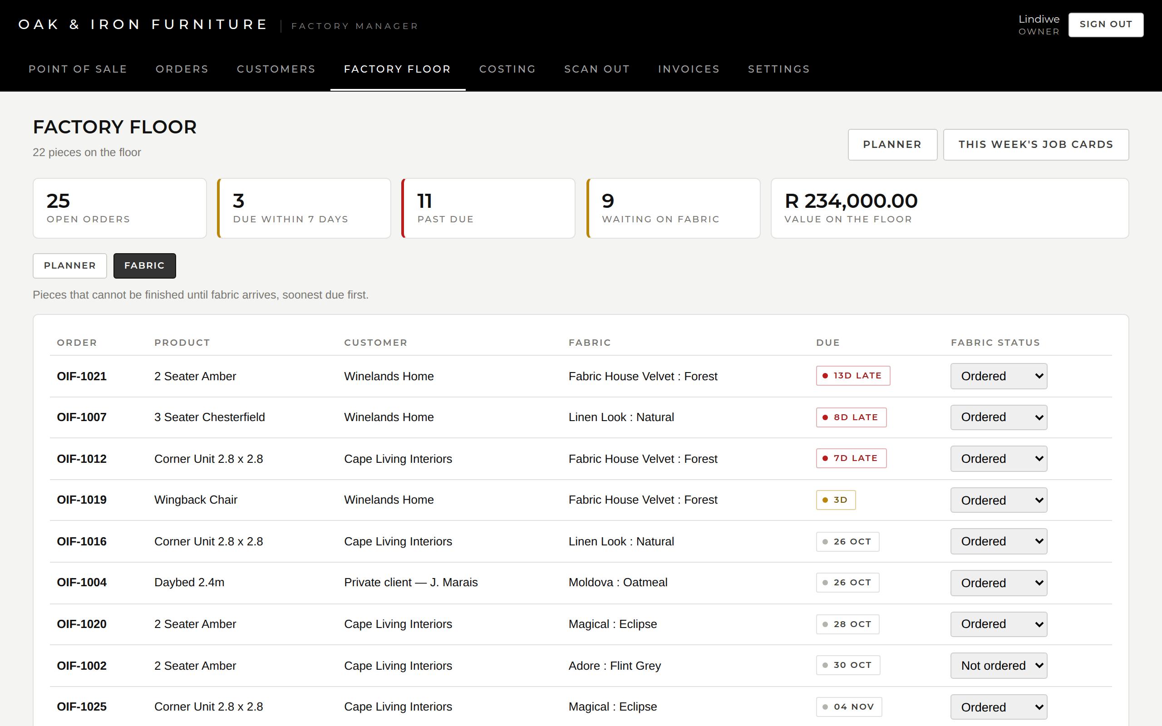
Task: Click the 04 NOV due badge
Action: pyautogui.click(x=849, y=707)
